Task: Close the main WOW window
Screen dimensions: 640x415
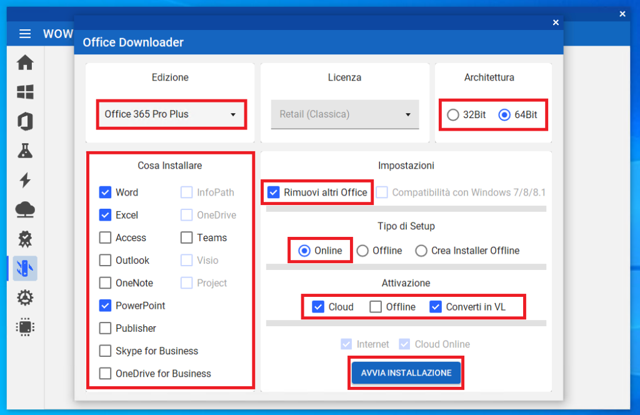Action: point(622,14)
